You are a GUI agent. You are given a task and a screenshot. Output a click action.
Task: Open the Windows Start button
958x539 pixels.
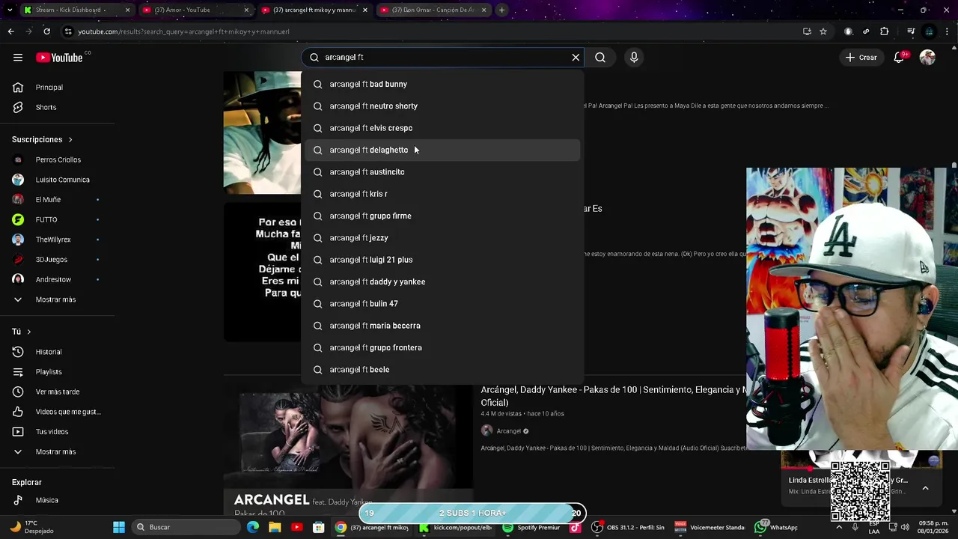coord(119,527)
